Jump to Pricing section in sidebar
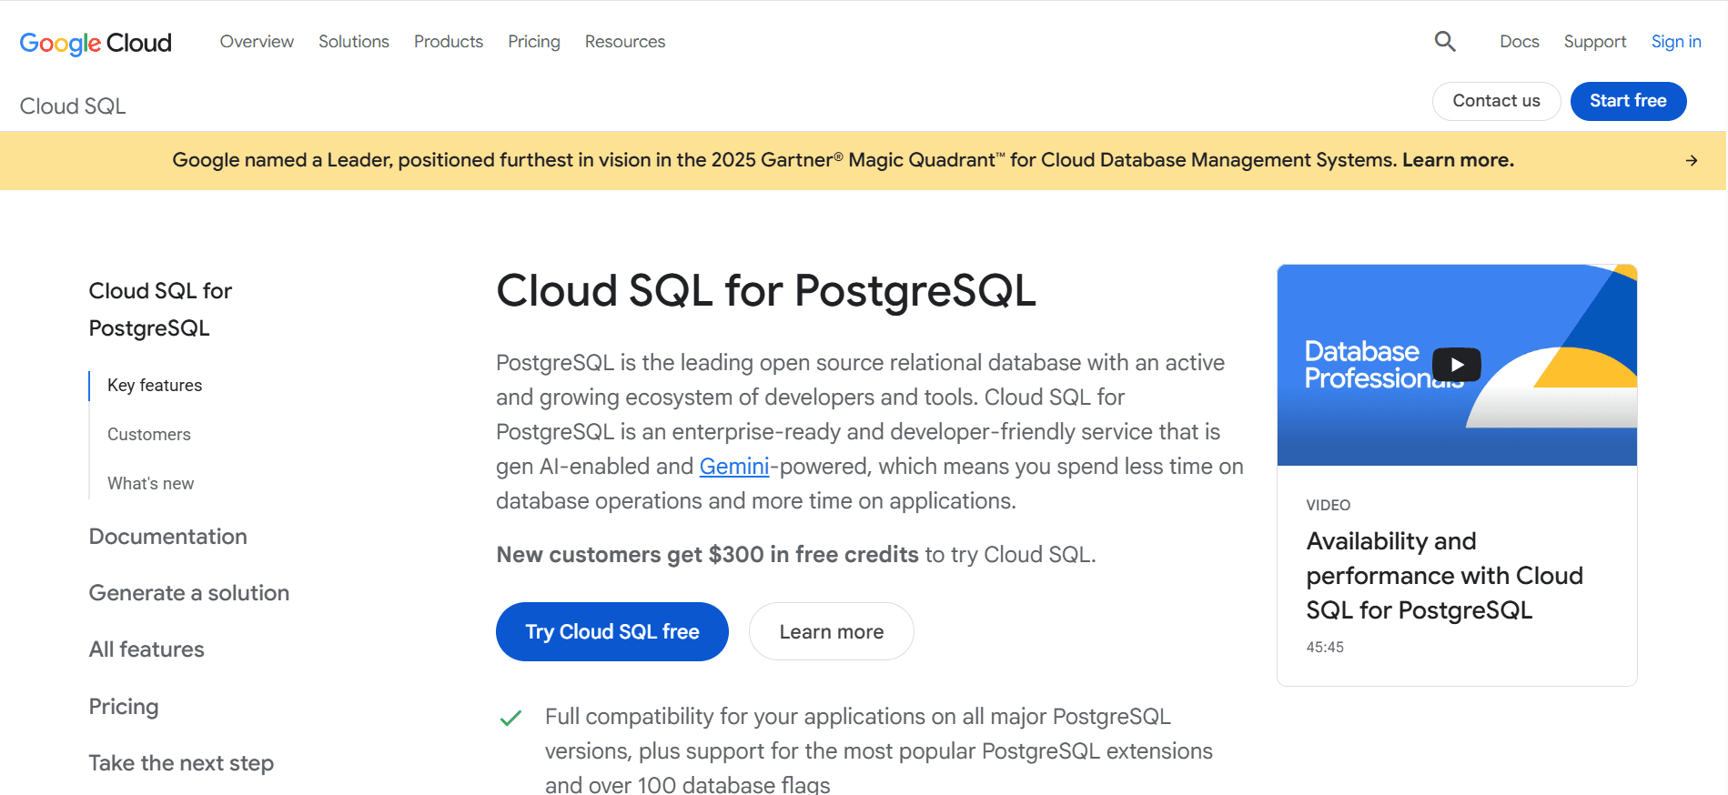Viewport: 1728px width, 795px height. 124,707
